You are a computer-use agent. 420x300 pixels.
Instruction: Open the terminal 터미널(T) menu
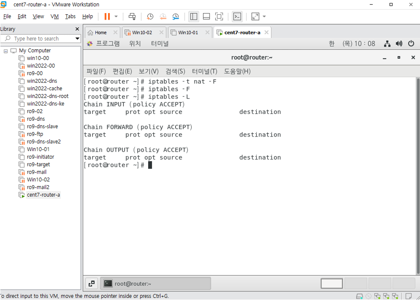205,72
